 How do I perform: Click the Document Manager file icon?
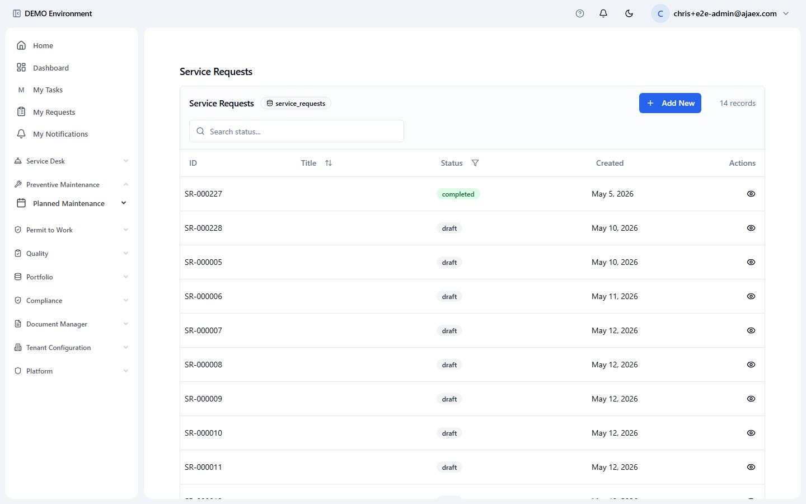point(18,324)
